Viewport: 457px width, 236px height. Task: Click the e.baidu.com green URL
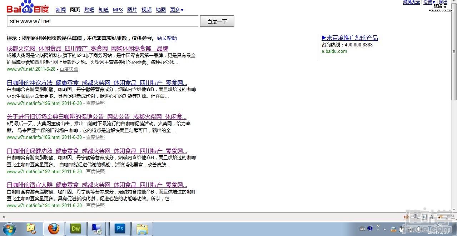334,51
